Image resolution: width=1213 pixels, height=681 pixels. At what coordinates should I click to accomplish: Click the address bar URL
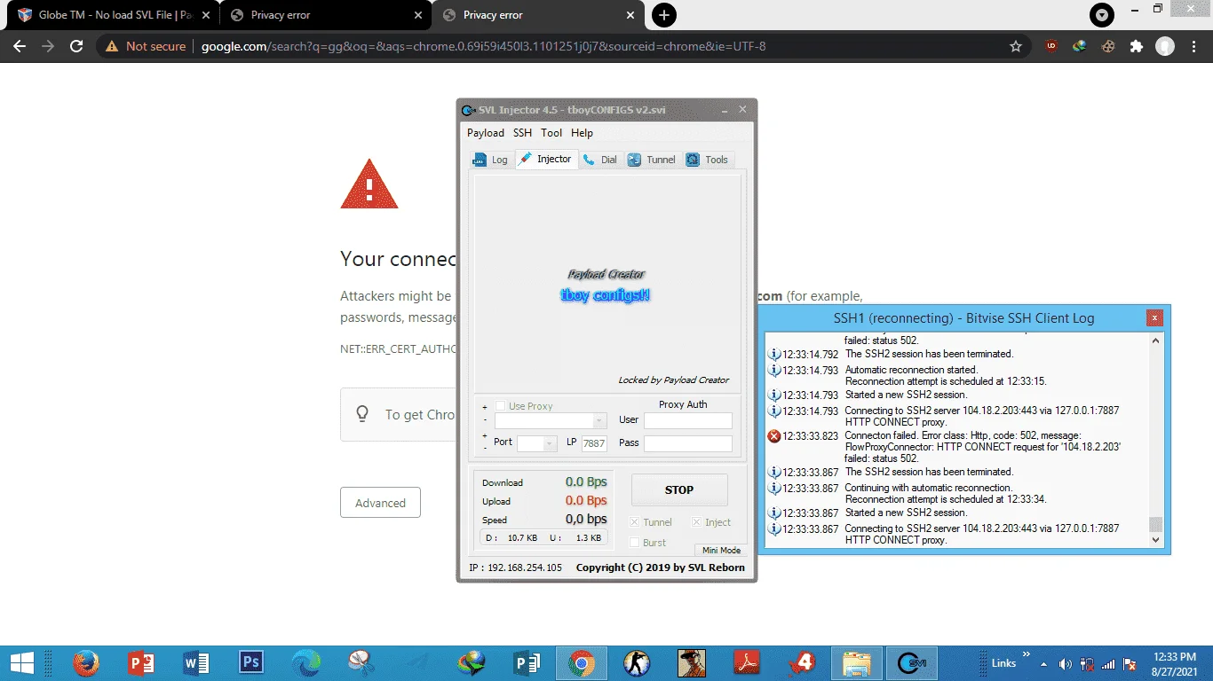[483, 46]
